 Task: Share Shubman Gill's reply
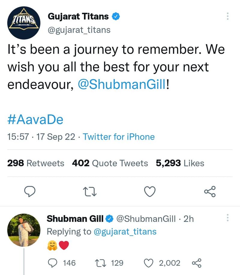(196, 263)
